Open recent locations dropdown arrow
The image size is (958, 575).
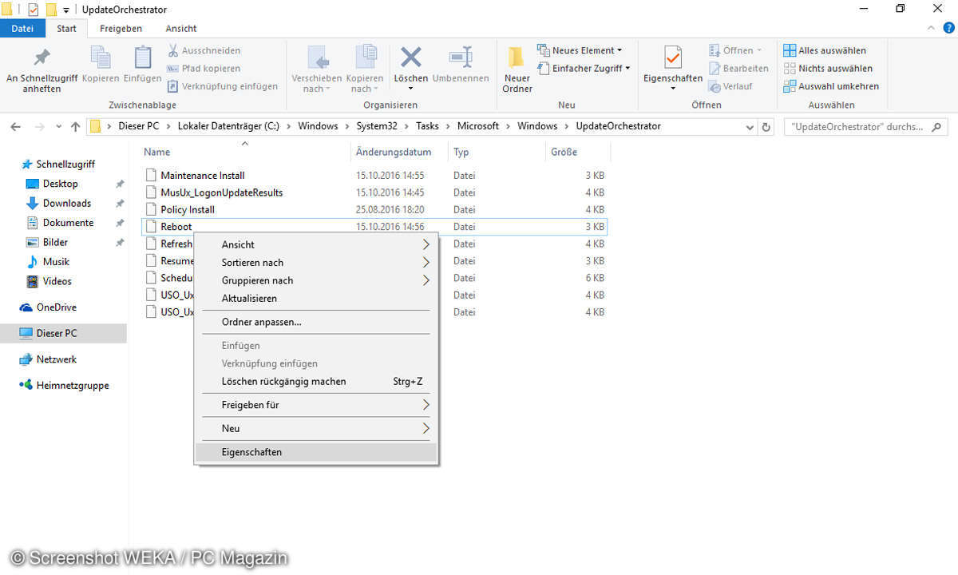coord(59,127)
